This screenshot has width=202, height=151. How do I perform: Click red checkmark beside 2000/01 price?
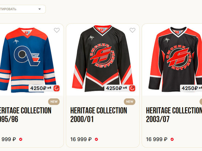point(96,139)
